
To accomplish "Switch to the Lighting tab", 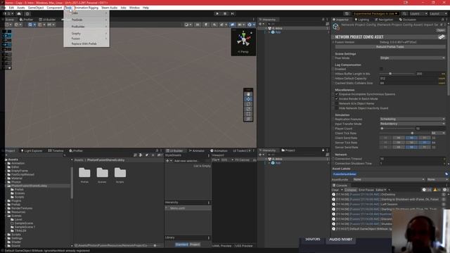I will tap(361, 20).
